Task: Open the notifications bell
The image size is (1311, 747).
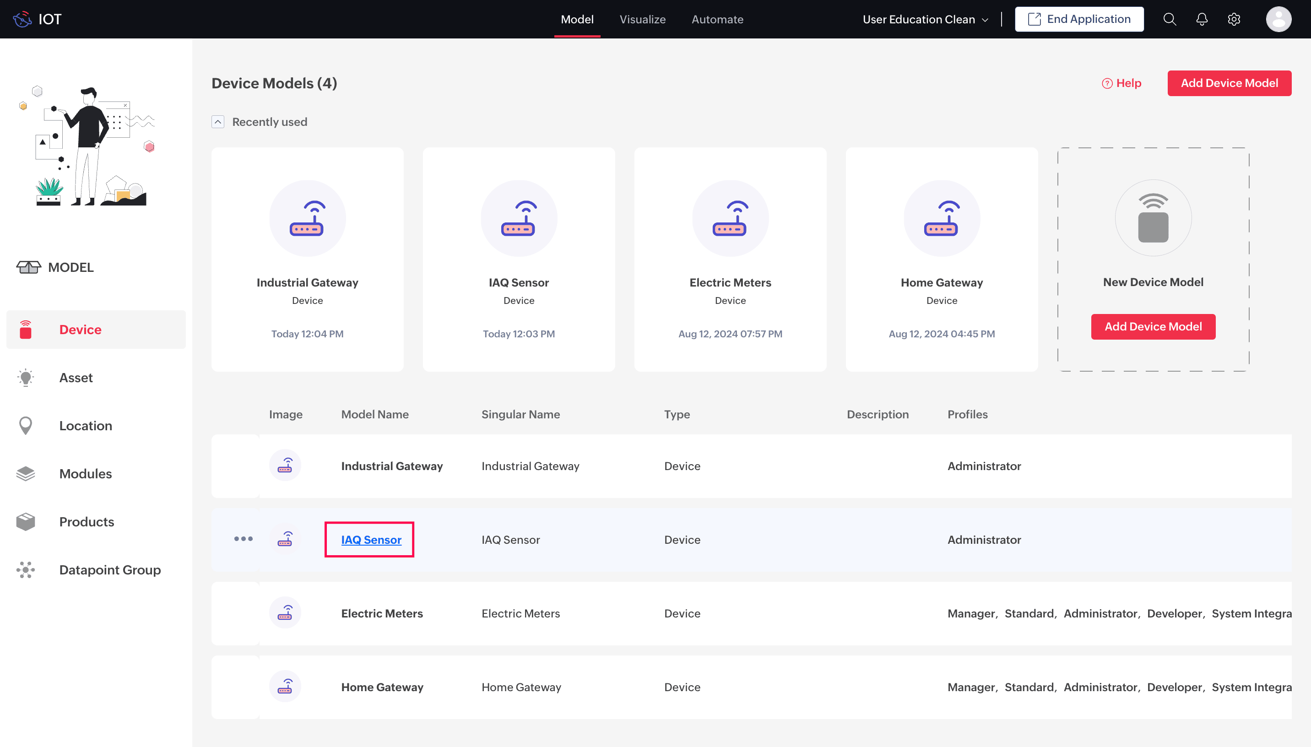Action: coord(1201,20)
